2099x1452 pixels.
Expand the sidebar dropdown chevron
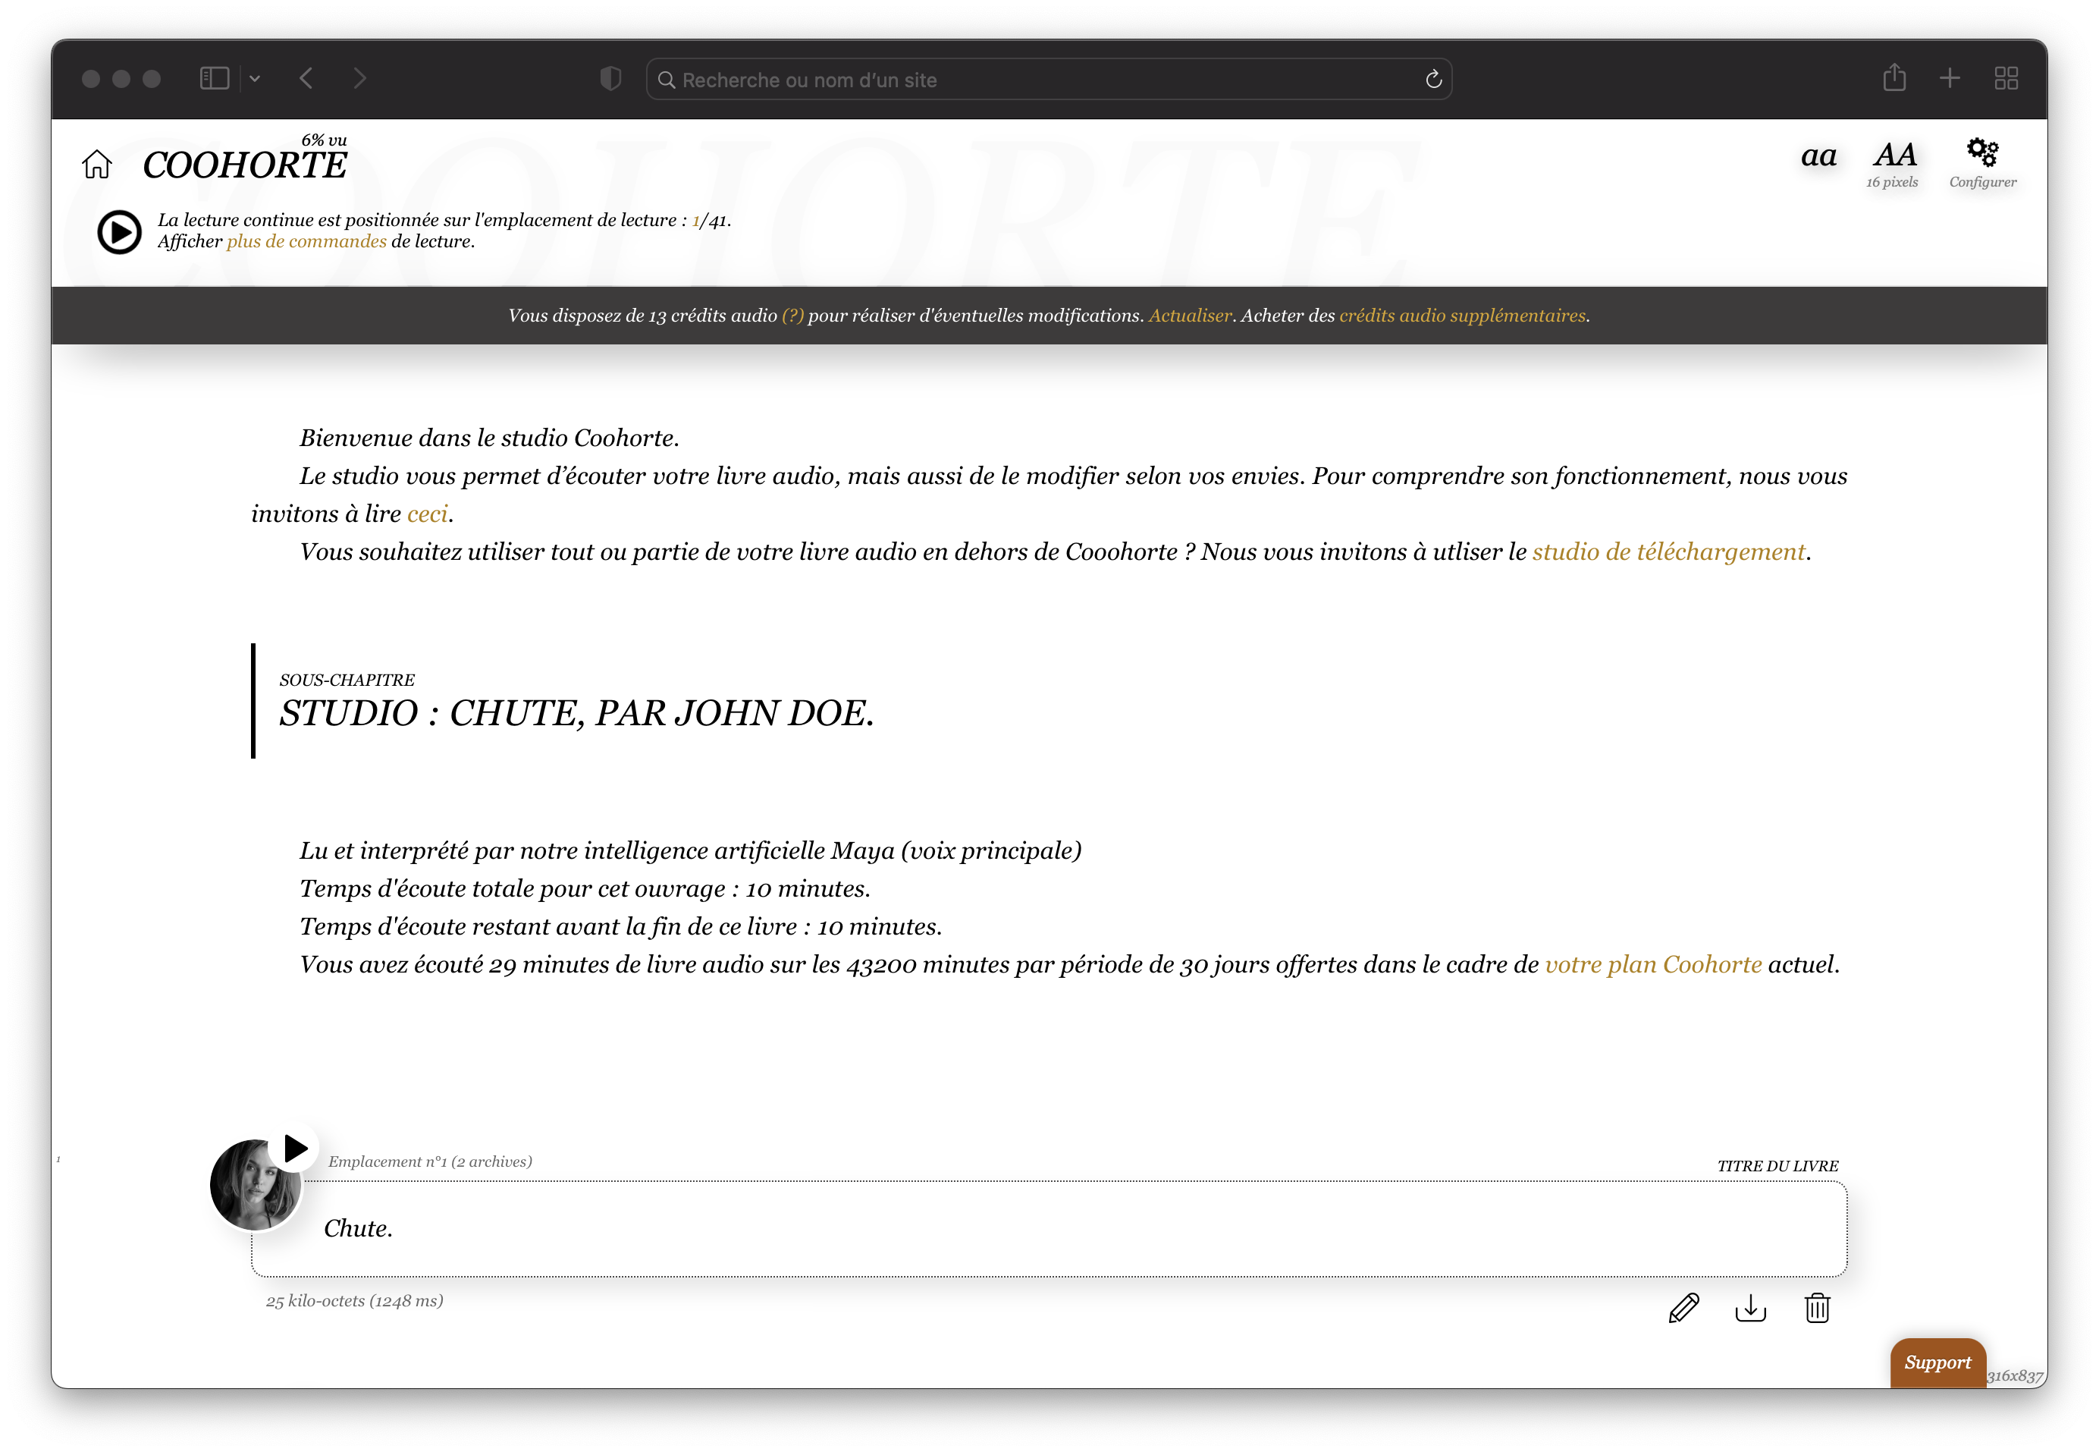[255, 79]
